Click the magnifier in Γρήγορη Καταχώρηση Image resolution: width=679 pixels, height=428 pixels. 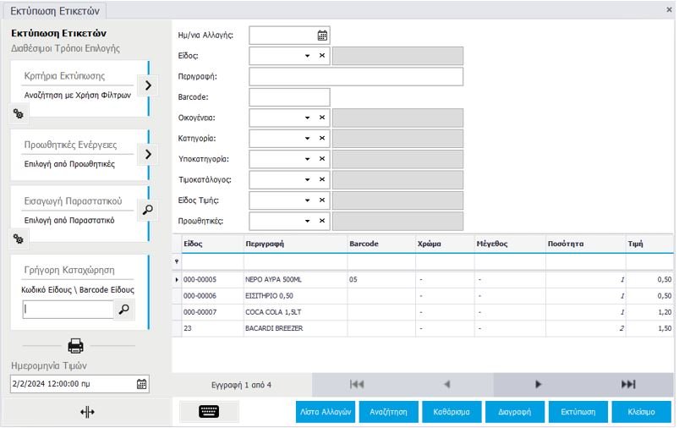[x=124, y=310]
